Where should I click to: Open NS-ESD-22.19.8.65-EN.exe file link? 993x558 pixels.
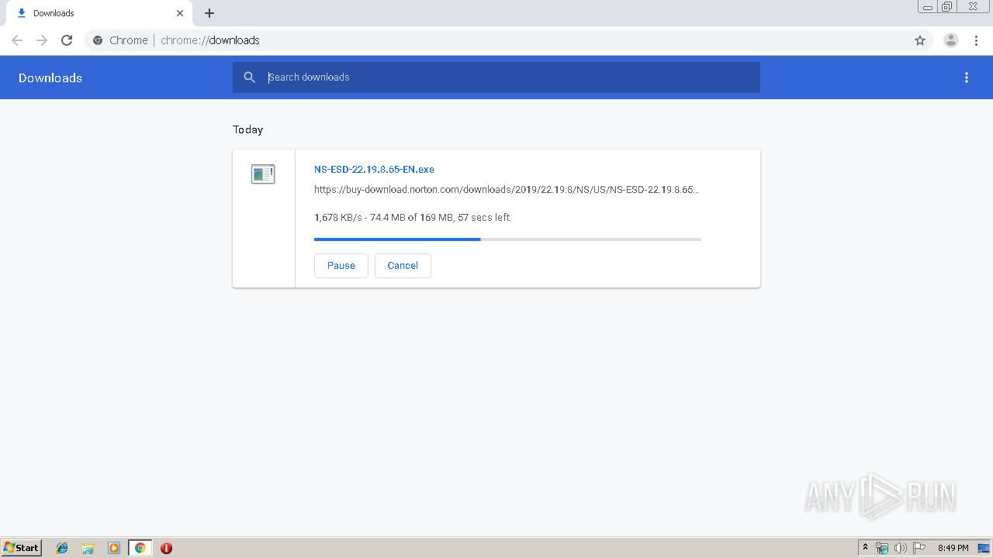tap(374, 169)
